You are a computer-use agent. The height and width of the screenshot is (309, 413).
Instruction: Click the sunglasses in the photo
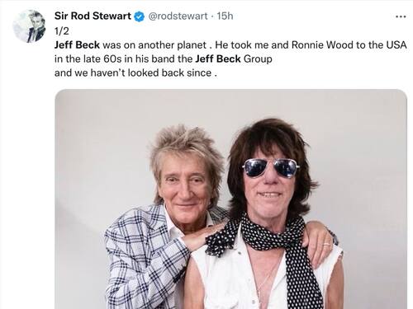pyautogui.click(x=271, y=167)
